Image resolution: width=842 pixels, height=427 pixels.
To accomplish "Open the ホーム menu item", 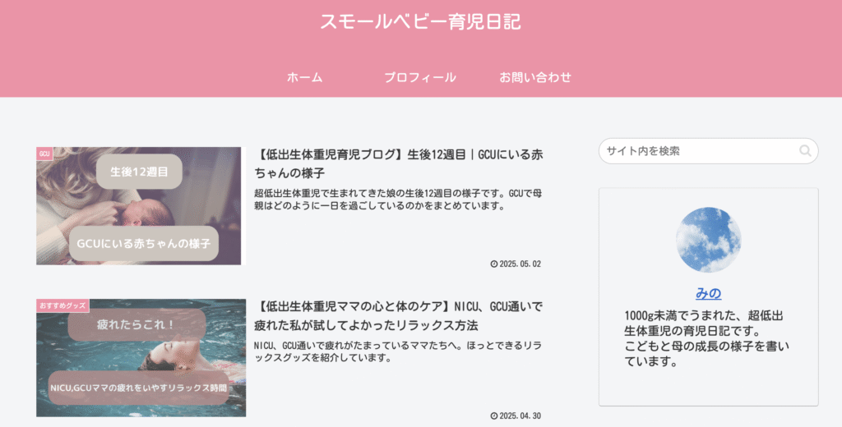I will pyautogui.click(x=304, y=77).
